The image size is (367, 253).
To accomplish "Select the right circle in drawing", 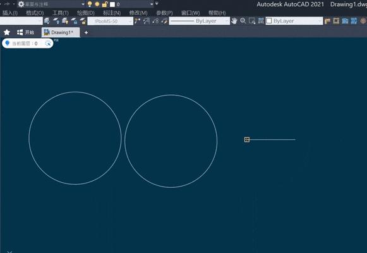I will click(217, 141).
